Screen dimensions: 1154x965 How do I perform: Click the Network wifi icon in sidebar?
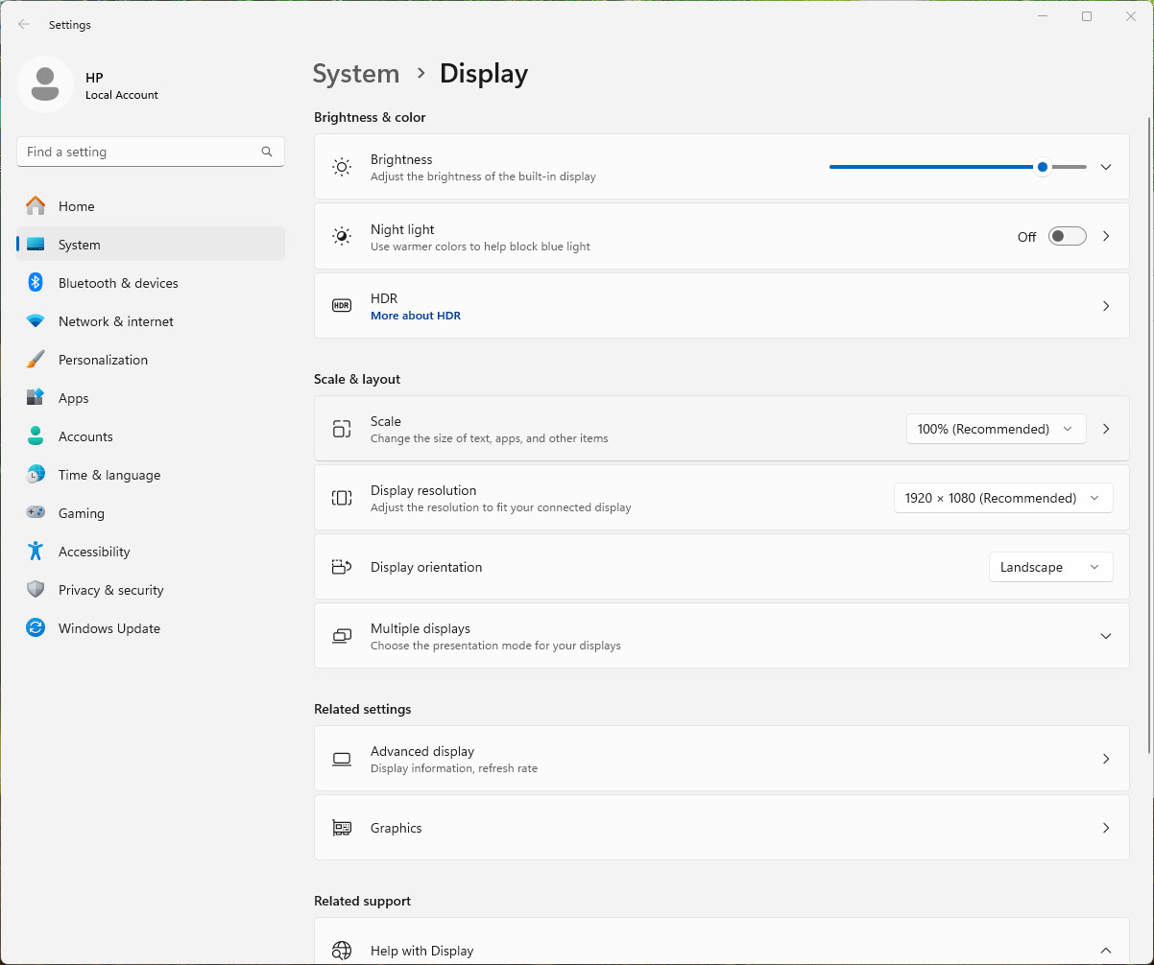click(x=36, y=321)
